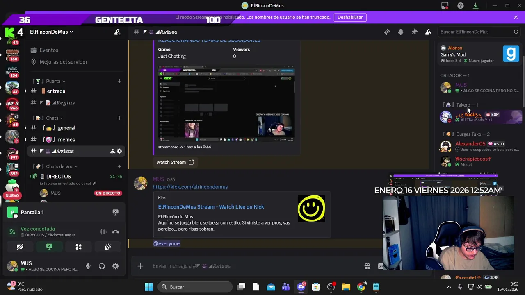Open the activities button in voice panel
This screenshot has height=295, width=525.
78,247
